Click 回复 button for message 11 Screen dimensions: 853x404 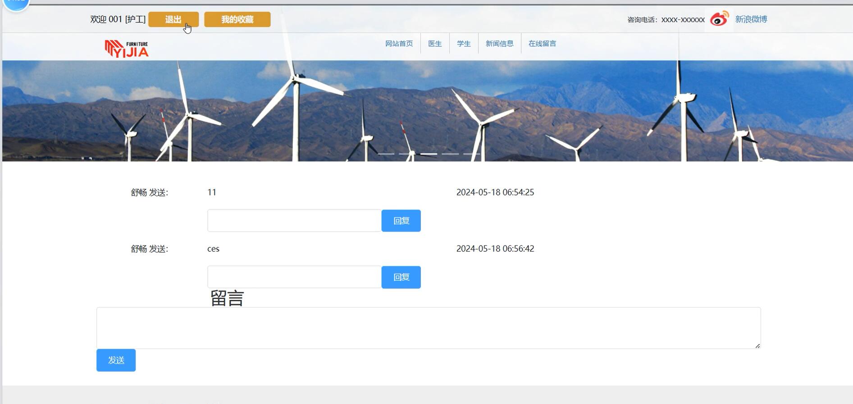pos(401,221)
